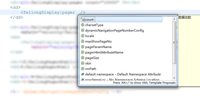The height and width of the screenshot is (96, 200).
Task: Choose the skin attribute proposal
Action: click(88, 63)
